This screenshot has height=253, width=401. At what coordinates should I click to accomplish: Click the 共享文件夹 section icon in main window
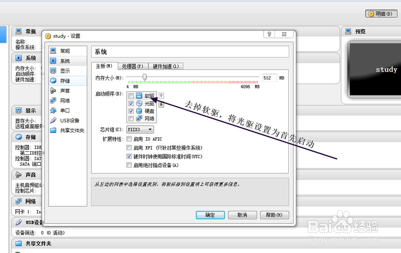[18, 243]
